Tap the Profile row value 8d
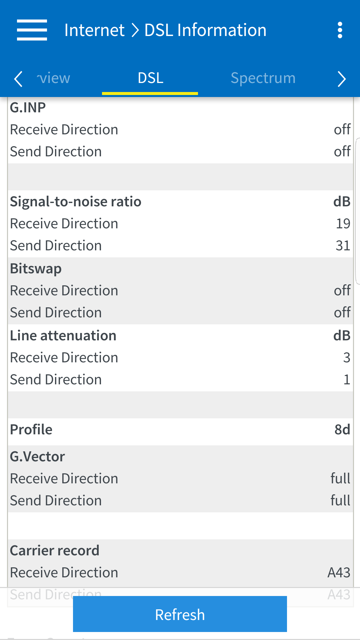The height and width of the screenshot is (640, 360). point(342,430)
